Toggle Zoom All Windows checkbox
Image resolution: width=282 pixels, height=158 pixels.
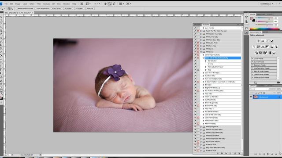click(x=35, y=9)
